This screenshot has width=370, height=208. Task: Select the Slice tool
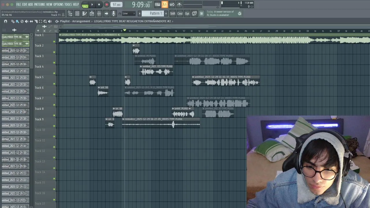pos(36,21)
